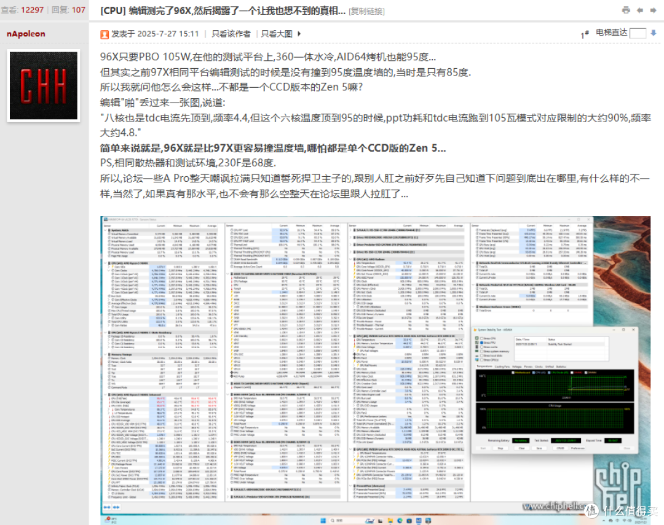Image resolution: width=664 pixels, height=525 pixels.
Task: Select the Voltages tab in AIDA64
Action: [x=516, y=367]
